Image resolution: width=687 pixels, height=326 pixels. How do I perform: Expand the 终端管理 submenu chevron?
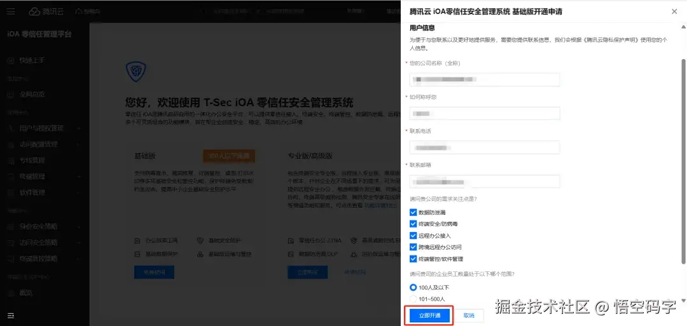click(80, 177)
